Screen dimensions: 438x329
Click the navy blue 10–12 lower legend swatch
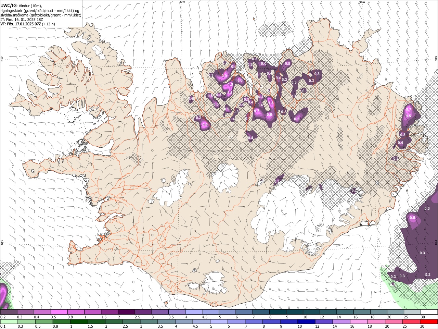click(x=306, y=321)
